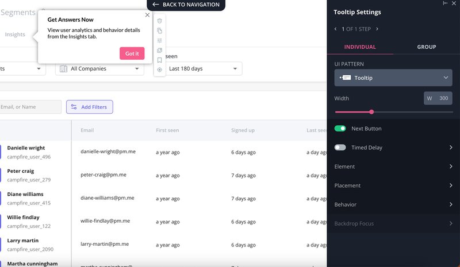Screen dimensions: 460x267
Task: Click the Tooltip Settings panel title
Action: coord(357,12)
